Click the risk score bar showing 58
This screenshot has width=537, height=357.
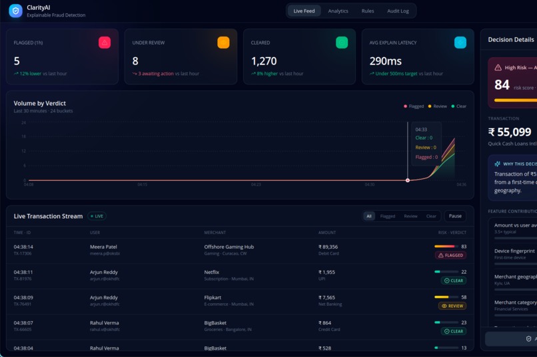[446, 297]
